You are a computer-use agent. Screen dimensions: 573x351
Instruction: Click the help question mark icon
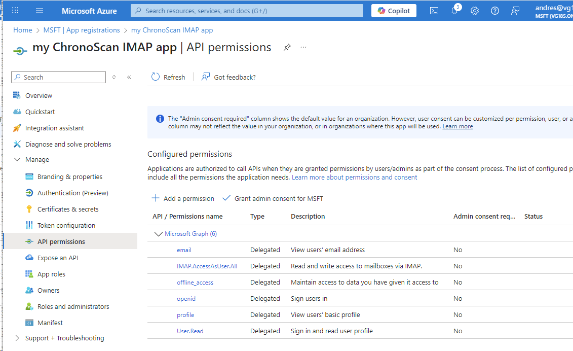click(x=495, y=11)
